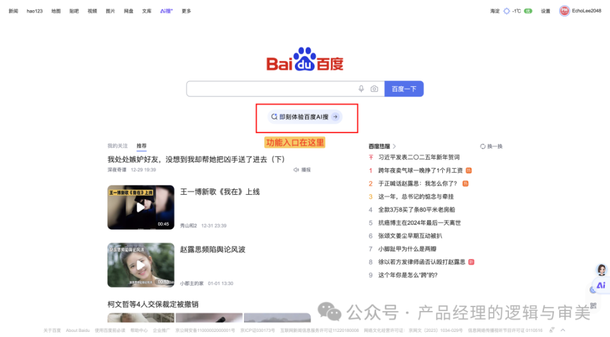Play the 王一博新歌《我在》 video thumbnail
Viewport: 610px width, 337px height.
[x=141, y=207]
